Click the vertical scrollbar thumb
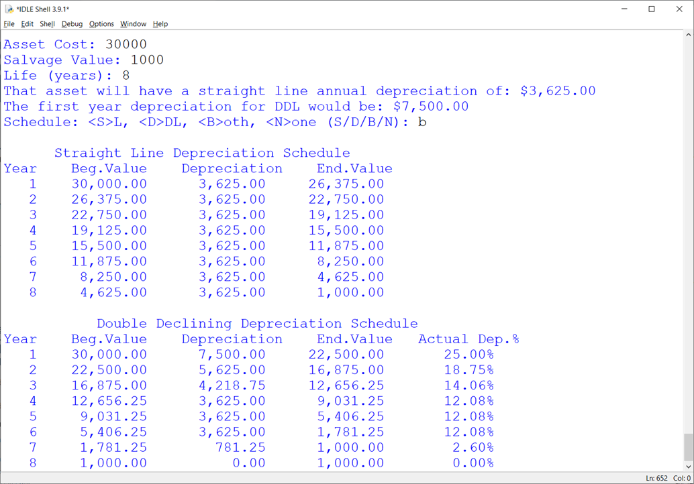This screenshot has height=484, width=694. [688, 447]
